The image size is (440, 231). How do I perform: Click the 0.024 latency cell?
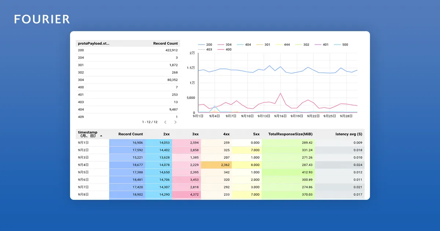pos(340,165)
